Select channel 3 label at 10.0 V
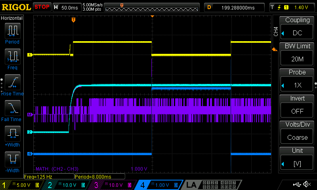Viewport: 317px width, 190px height. pos(113,185)
